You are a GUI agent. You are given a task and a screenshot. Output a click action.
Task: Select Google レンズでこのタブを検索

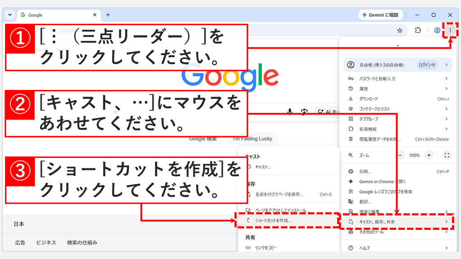tap(398, 192)
